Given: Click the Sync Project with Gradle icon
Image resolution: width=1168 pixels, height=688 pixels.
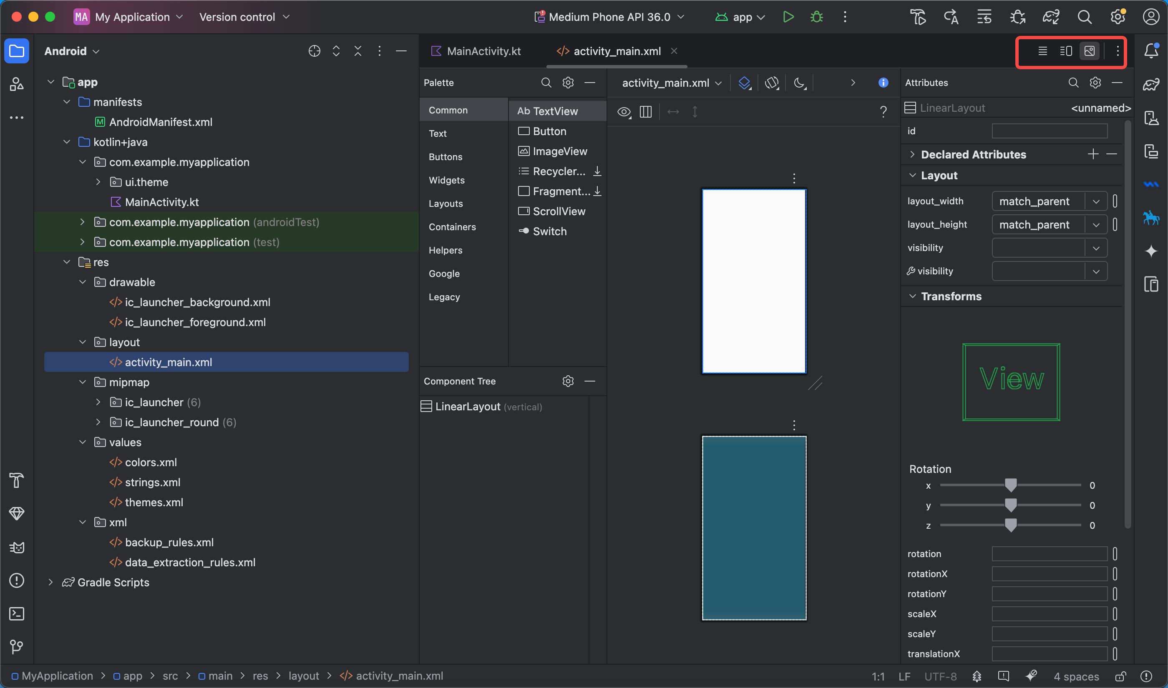Looking at the screenshot, I should coord(1051,17).
